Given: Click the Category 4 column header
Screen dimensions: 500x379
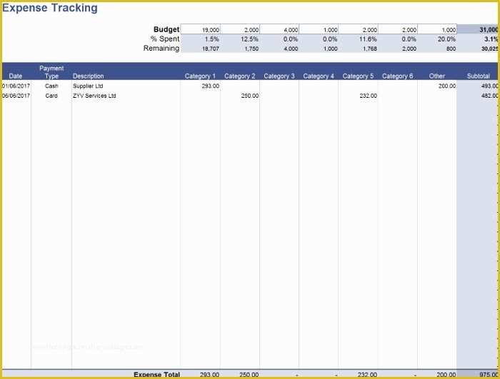Looking at the screenshot, I should (319, 76).
